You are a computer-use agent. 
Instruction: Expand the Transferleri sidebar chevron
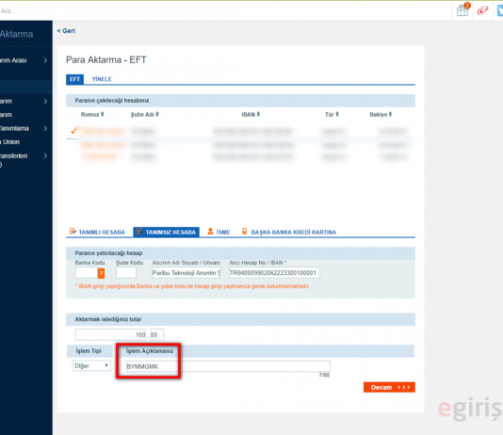pyautogui.click(x=45, y=155)
